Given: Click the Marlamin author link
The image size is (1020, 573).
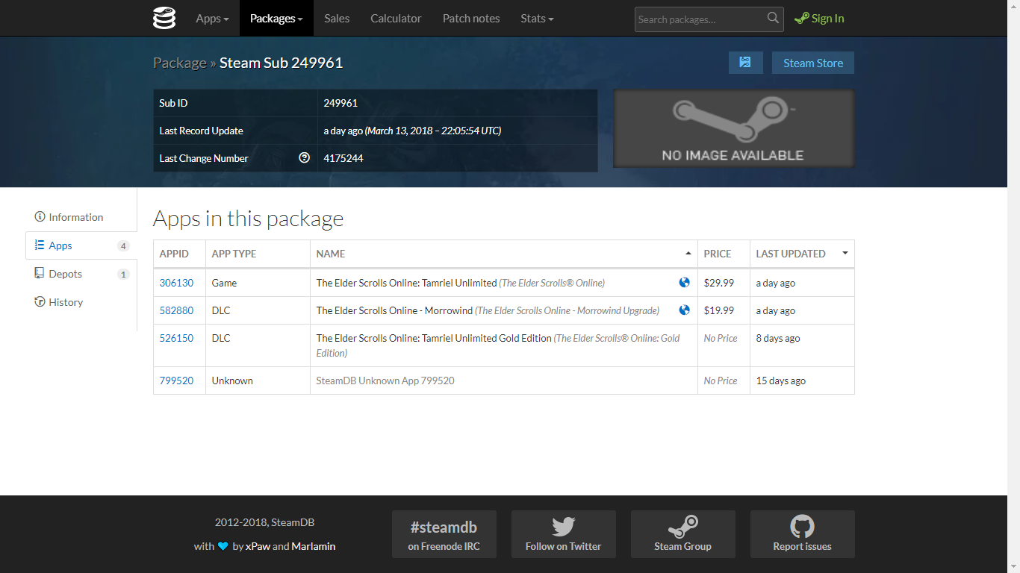Looking at the screenshot, I should [x=314, y=546].
